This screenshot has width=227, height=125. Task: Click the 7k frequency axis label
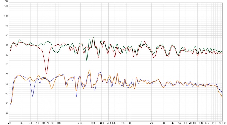pyautogui.click(x=190, y=123)
